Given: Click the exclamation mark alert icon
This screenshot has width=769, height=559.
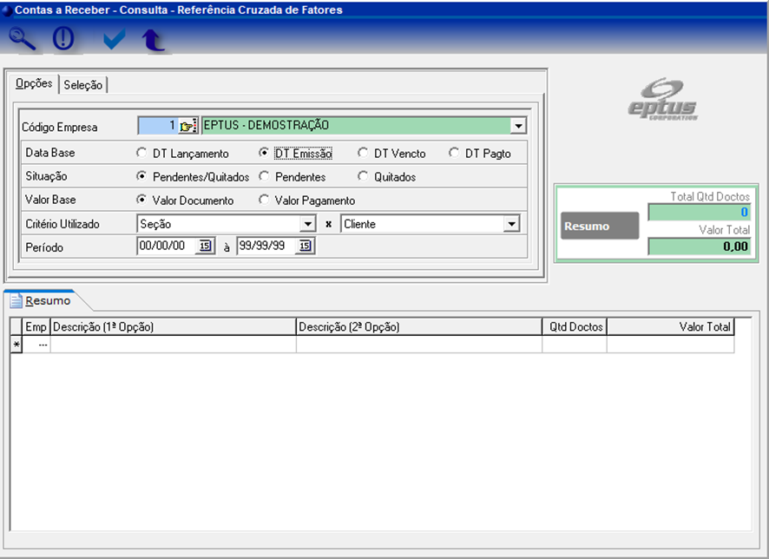Looking at the screenshot, I should coord(64,39).
